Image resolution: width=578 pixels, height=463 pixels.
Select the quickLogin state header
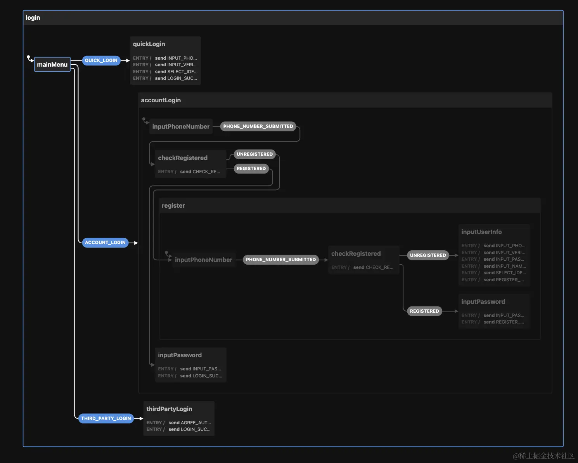click(x=165, y=44)
